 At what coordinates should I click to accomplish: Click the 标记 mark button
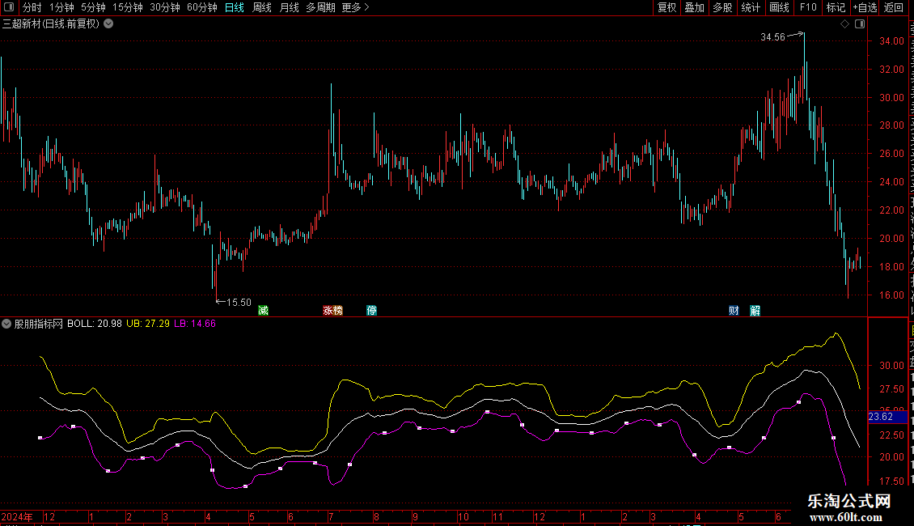click(x=836, y=7)
